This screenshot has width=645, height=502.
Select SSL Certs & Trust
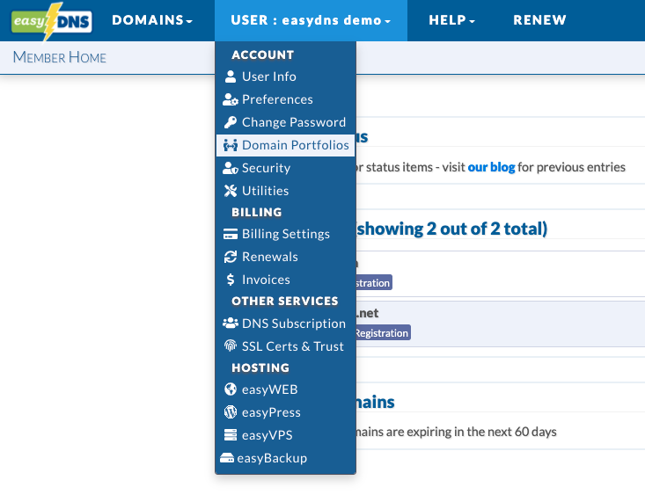point(285,346)
